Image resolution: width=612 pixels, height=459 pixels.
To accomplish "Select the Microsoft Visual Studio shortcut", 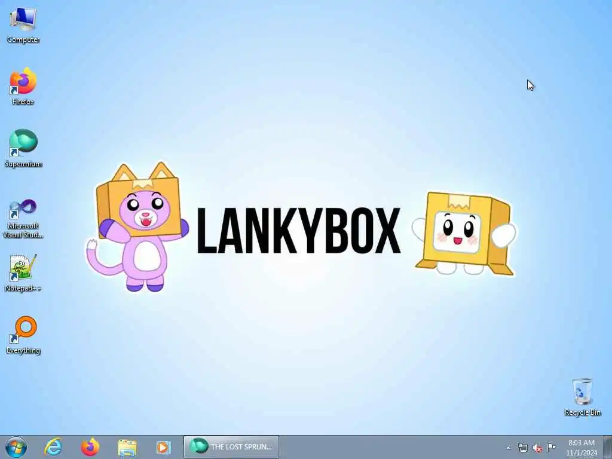I will (x=23, y=219).
